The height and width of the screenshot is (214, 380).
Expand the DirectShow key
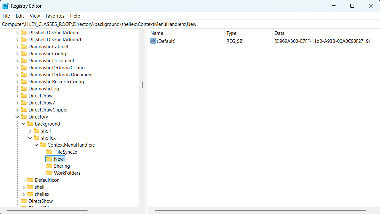point(17,201)
